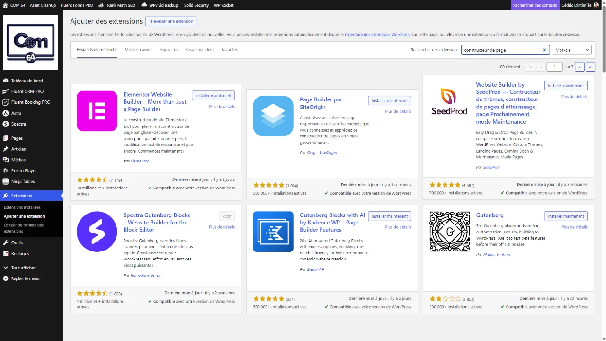Open the Spectra plugin icon thumbnail

[97, 232]
